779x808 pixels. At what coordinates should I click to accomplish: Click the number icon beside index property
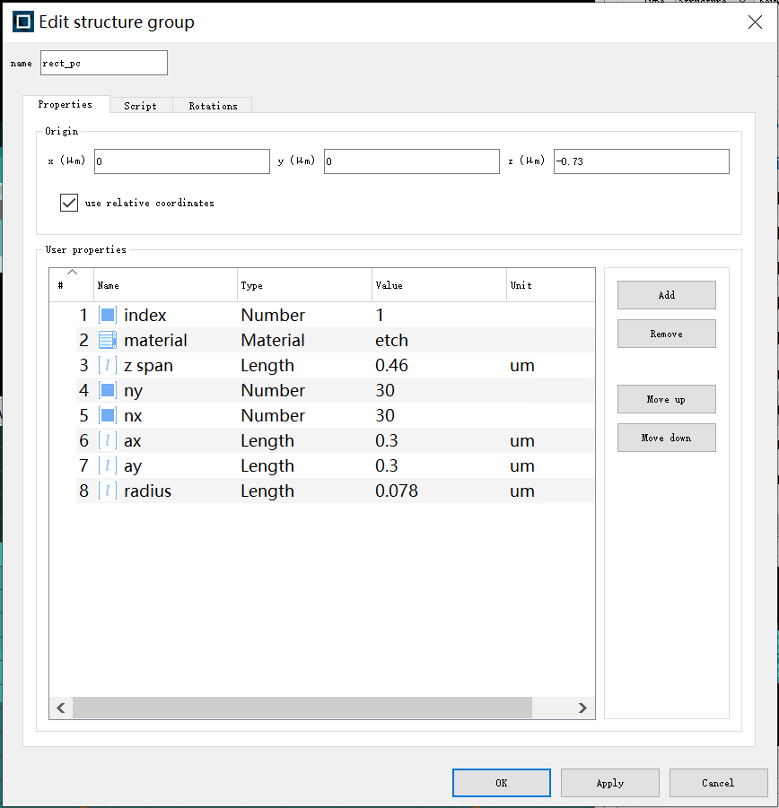coord(108,315)
